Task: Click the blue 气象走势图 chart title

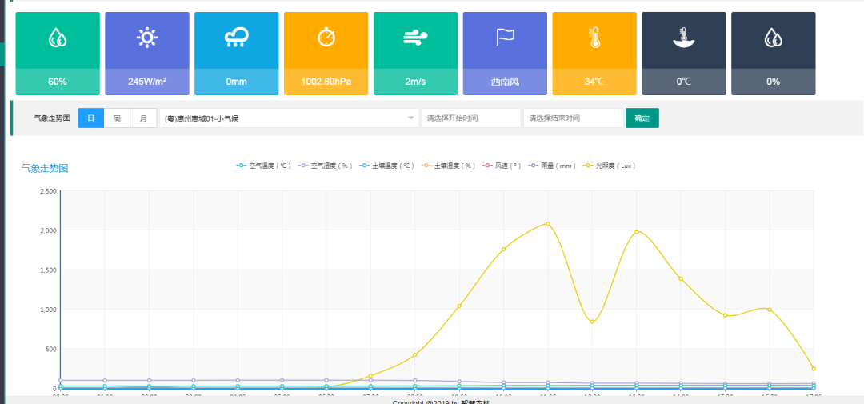Action: click(x=45, y=168)
